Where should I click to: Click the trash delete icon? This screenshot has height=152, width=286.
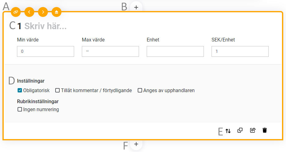[x=265, y=130]
